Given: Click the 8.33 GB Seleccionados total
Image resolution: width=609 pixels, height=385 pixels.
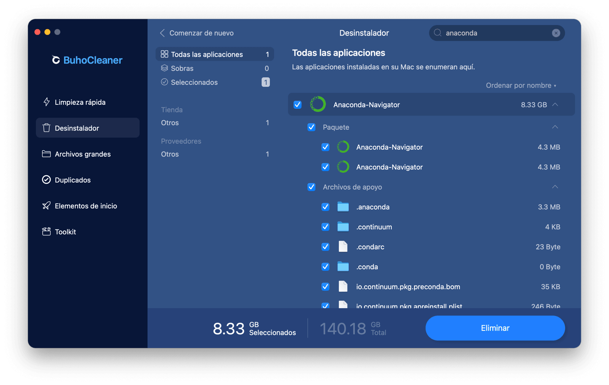Looking at the screenshot, I should (x=254, y=328).
